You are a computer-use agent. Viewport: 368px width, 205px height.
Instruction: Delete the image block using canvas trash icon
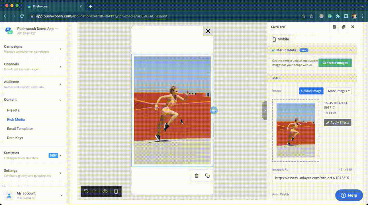(x=197, y=176)
